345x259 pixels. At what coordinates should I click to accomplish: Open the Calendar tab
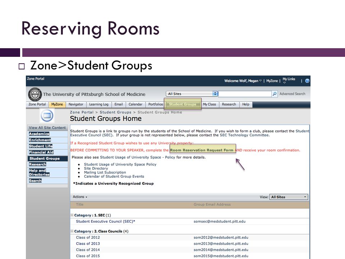pos(135,104)
